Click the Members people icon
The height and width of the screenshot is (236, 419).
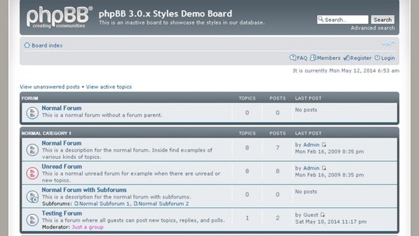point(313,58)
